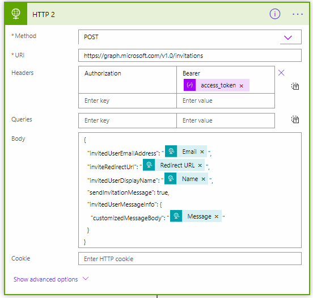This screenshot has width=313, height=298.
Task: Remove the Message token from body
Action: [x=217, y=217]
